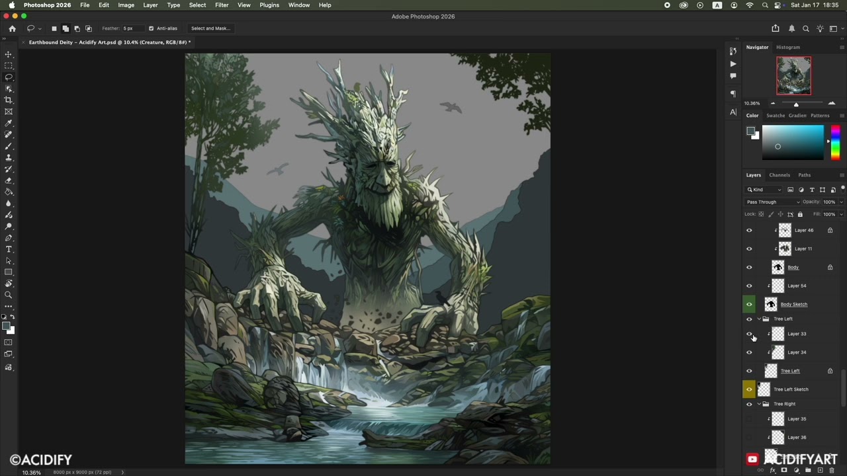Viewport: 847px width, 476px height.
Task: Select the Crop tool
Action: [9, 100]
